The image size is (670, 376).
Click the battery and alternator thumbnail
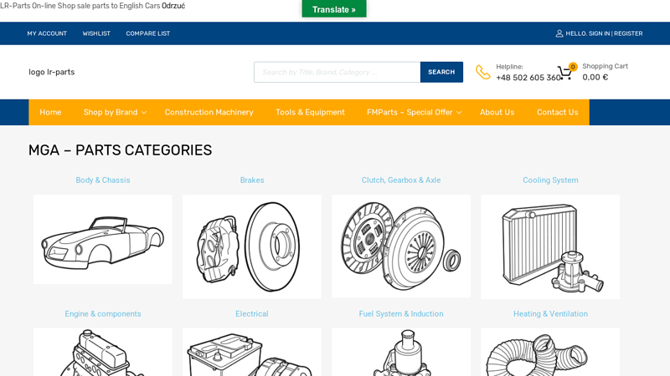[x=252, y=352]
